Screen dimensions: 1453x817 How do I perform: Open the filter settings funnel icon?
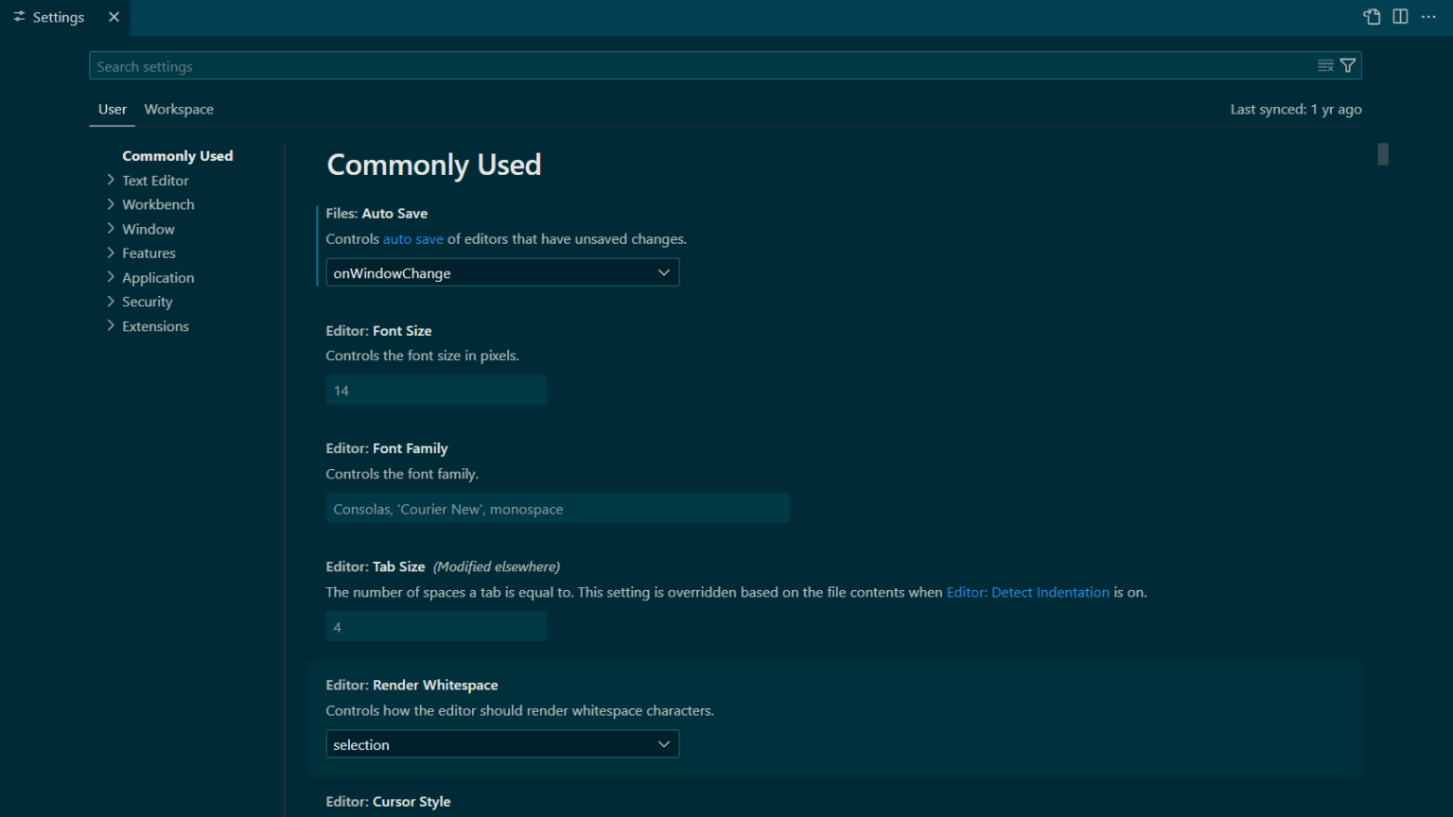(1347, 65)
